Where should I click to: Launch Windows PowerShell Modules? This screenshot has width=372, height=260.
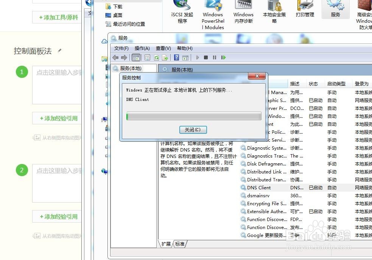[x=213, y=11]
